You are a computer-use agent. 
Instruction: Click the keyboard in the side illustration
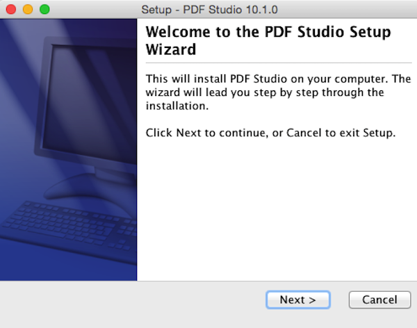[x=69, y=226]
